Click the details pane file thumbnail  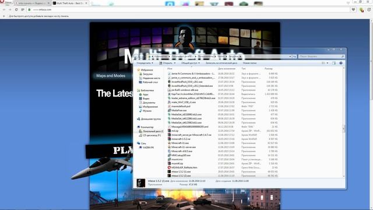pyautogui.click(x=141, y=183)
